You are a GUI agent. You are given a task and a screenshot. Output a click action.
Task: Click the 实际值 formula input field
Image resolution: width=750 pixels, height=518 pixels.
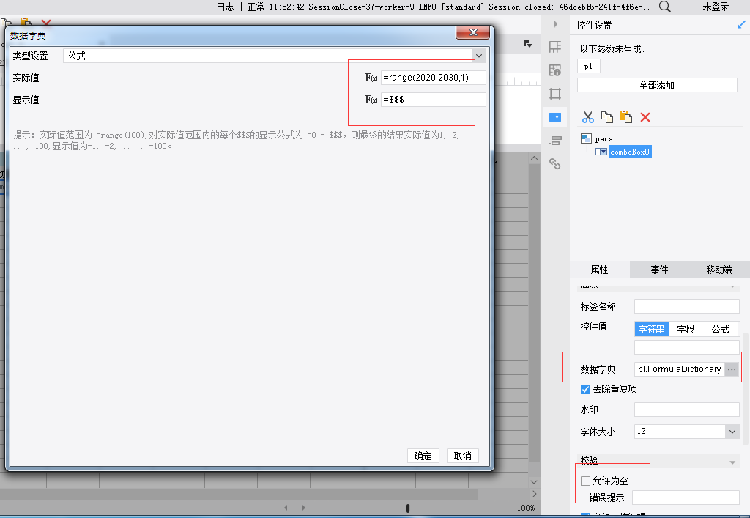[433, 78]
